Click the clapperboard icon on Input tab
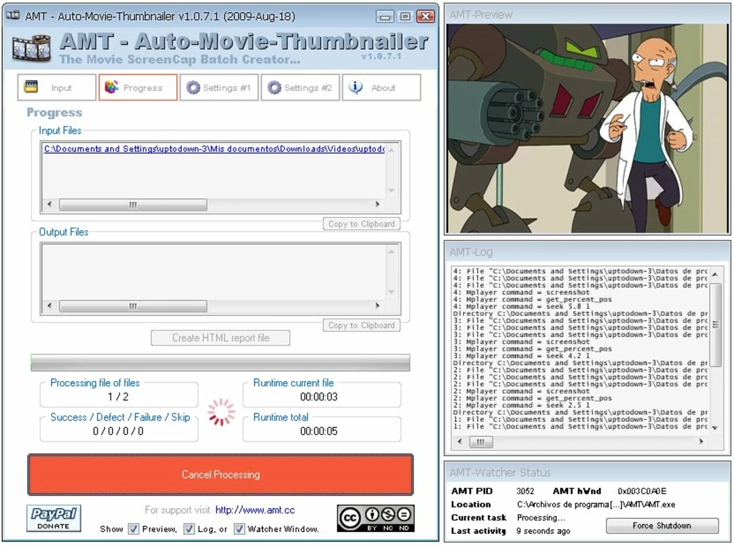The width and height of the screenshot is (734, 547). point(31,87)
